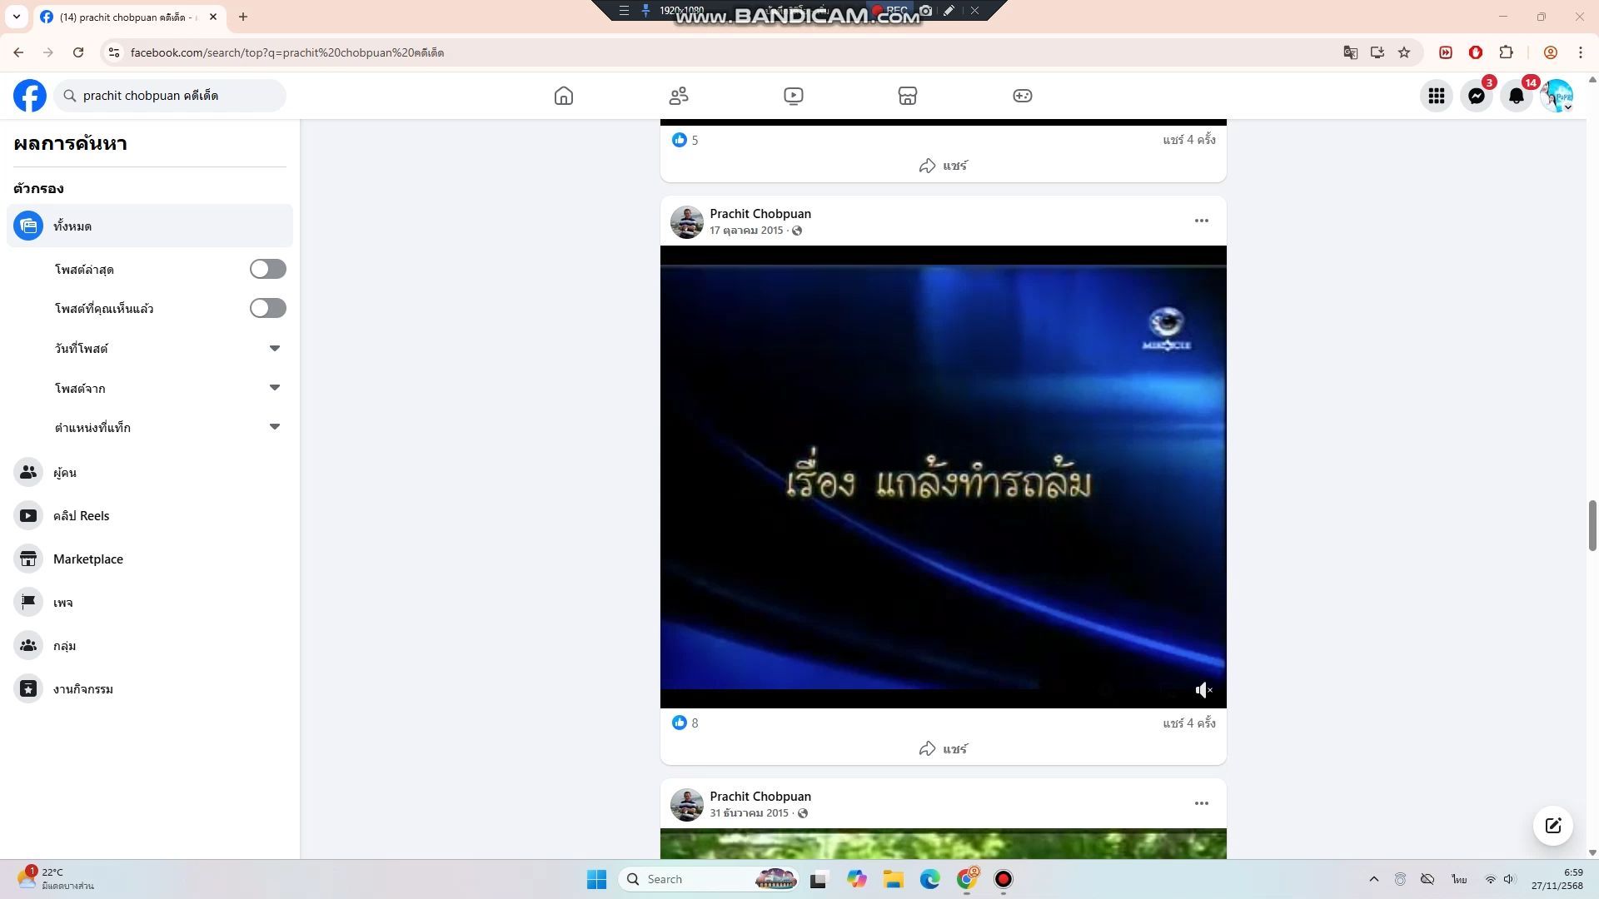This screenshot has width=1599, height=899.
Task: Open the Facebook apps grid menu icon
Action: (1437, 96)
